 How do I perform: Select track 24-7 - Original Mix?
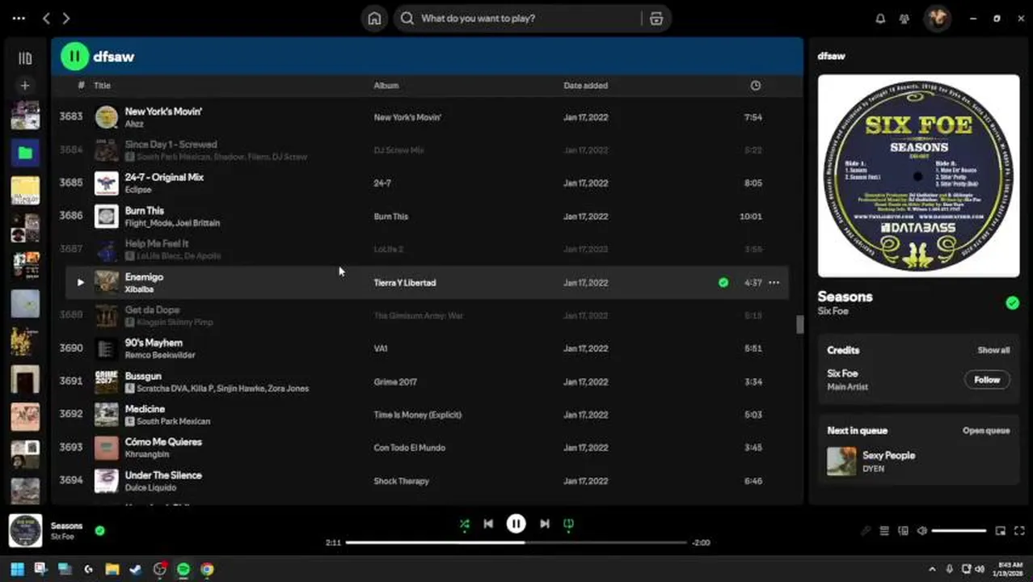[427, 183]
